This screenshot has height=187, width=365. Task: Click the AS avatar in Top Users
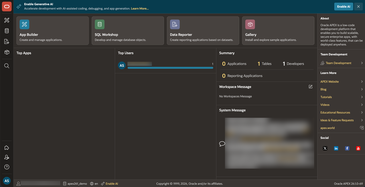[122, 65]
